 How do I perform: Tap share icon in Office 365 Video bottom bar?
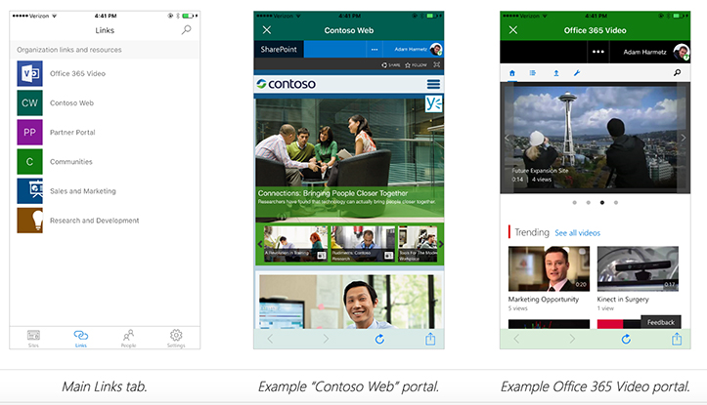coord(677,339)
